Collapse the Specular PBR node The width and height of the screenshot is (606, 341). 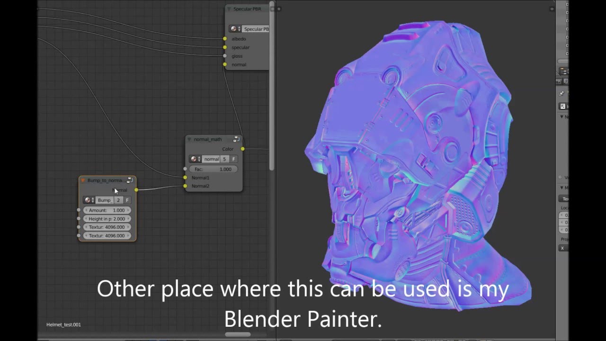click(x=229, y=9)
